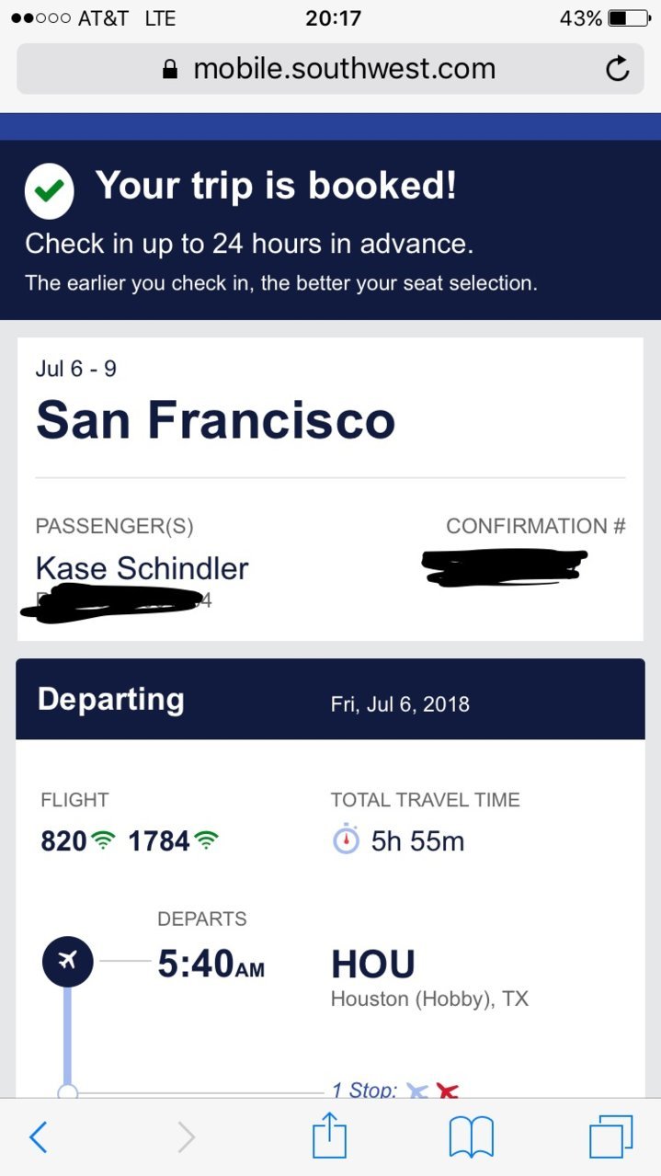
Task: Open the Safari bookmarks book icon
Action: (472, 1137)
